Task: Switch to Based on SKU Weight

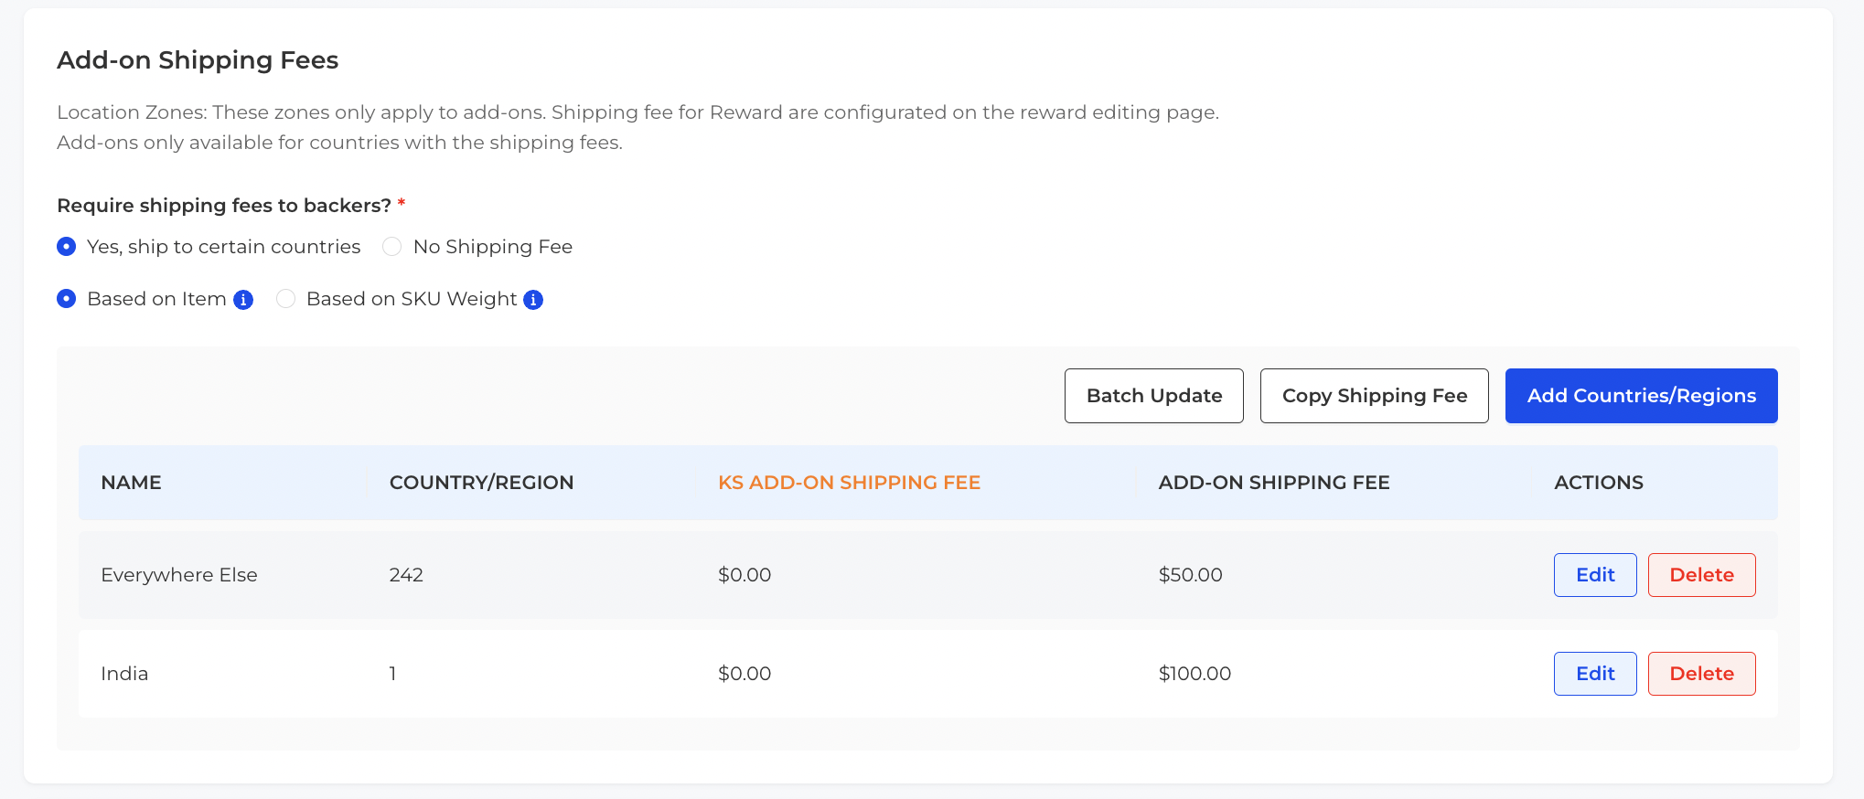Action: pos(285,299)
